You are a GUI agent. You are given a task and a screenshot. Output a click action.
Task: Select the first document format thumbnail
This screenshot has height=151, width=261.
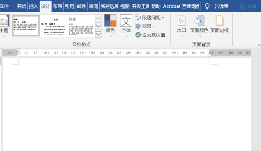pos(26,25)
